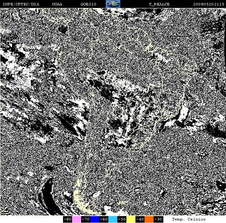Click the -70 legend value
This screenshot has width=226, height=223.
point(85,219)
